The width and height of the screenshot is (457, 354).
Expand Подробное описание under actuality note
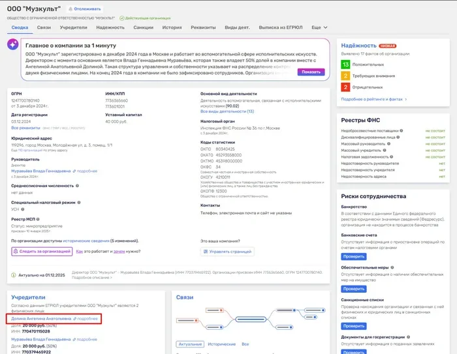coord(91,278)
